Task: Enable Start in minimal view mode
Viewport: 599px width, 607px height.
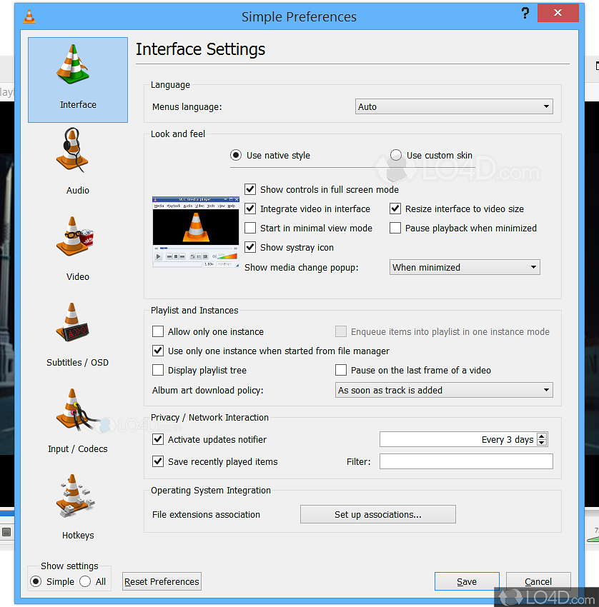Action: pyautogui.click(x=250, y=228)
